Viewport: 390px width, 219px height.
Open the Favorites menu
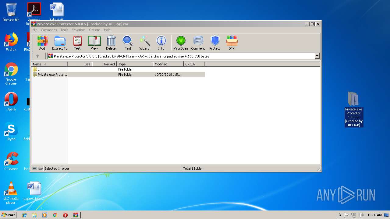[79, 30]
